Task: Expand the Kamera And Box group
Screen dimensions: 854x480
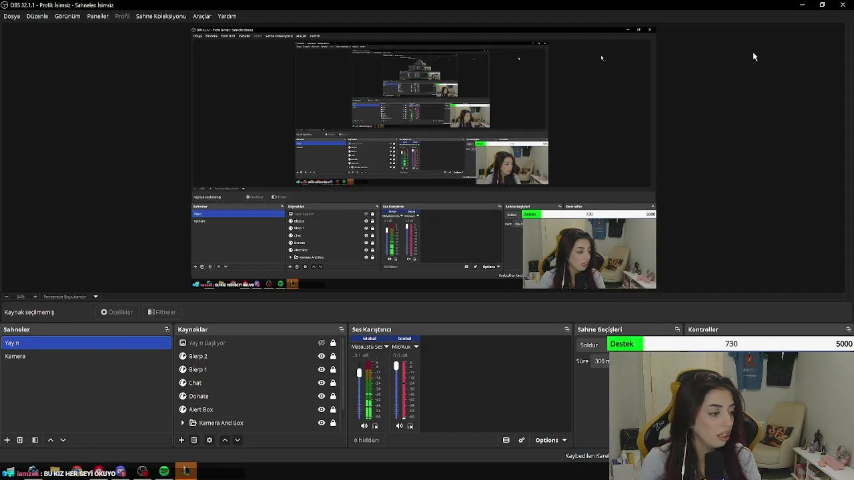Action: coord(183,423)
